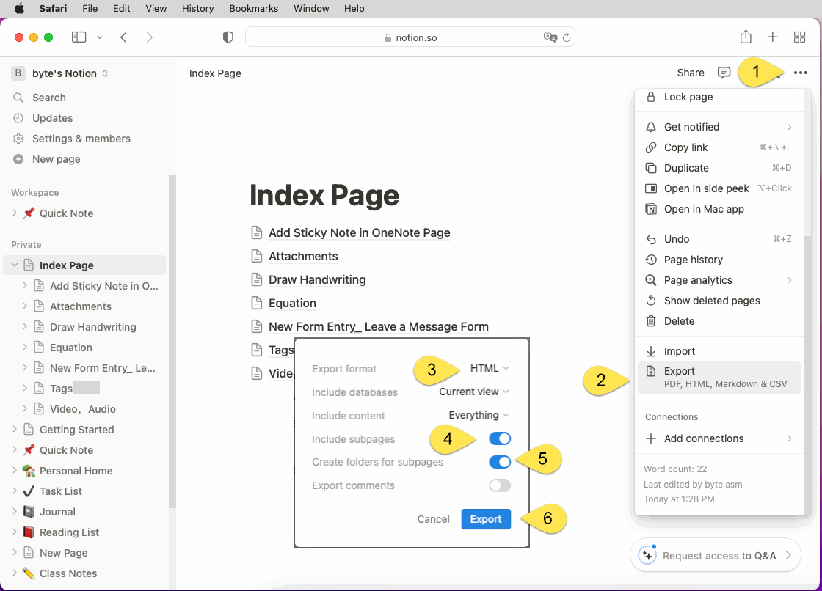This screenshot has width=822, height=591.
Task: Click the Request access to Q&A button
Action: click(x=715, y=555)
